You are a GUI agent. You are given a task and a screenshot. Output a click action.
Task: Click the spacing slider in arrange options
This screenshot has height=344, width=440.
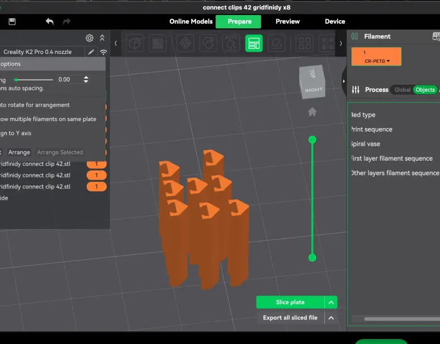click(33, 80)
